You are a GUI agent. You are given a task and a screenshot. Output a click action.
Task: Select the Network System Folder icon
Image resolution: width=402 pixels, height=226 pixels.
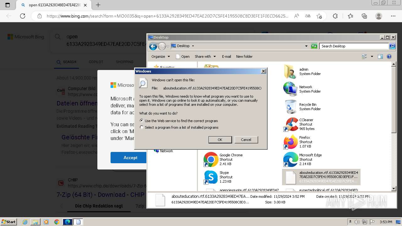[290, 89]
